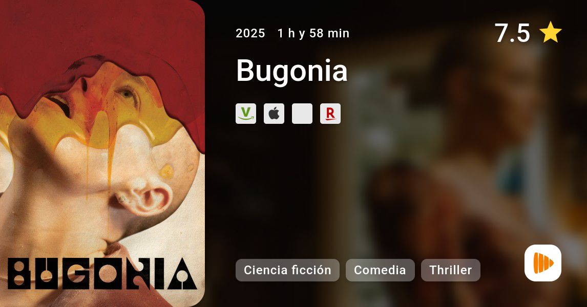Click the yellow rating star
The image size is (587, 307).
pyautogui.click(x=550, y=33)
